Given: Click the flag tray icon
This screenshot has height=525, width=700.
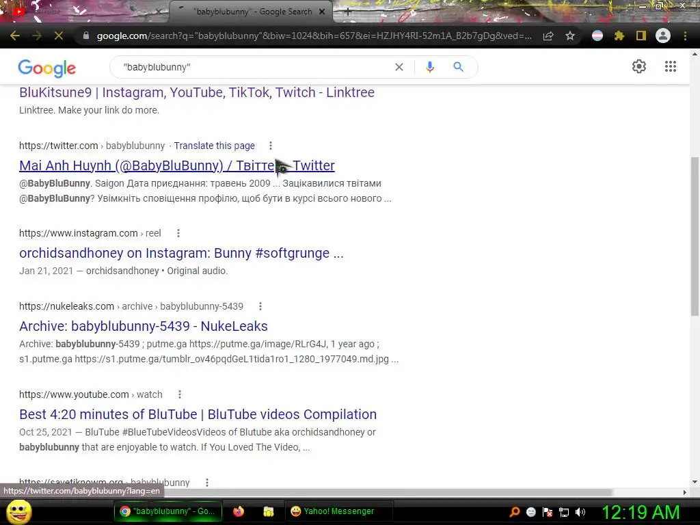Looking at the screenshot, I should (548, 512).
